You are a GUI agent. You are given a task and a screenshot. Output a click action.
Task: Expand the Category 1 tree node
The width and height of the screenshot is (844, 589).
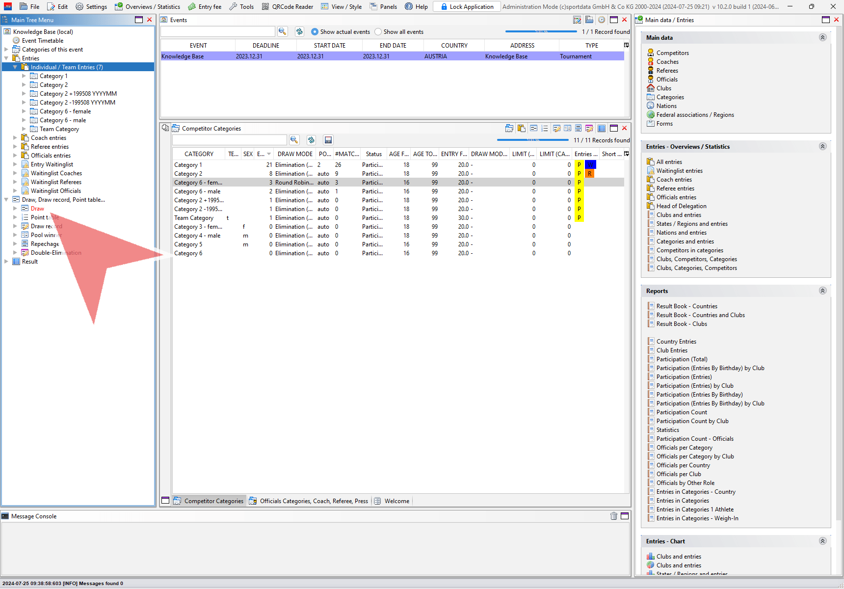(x=24, y=76)
